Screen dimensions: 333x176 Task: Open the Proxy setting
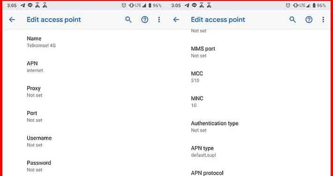[x=85, y=92]
